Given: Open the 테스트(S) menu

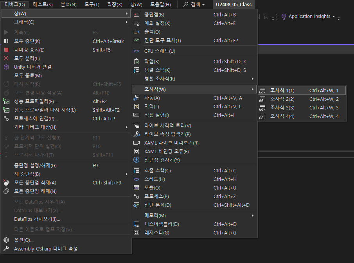Looking at the screenshot, I should coord(43,5).
